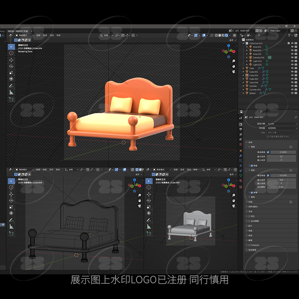
Task: Select the Move tool in bottom-left viewport
Action: [11, 194]
